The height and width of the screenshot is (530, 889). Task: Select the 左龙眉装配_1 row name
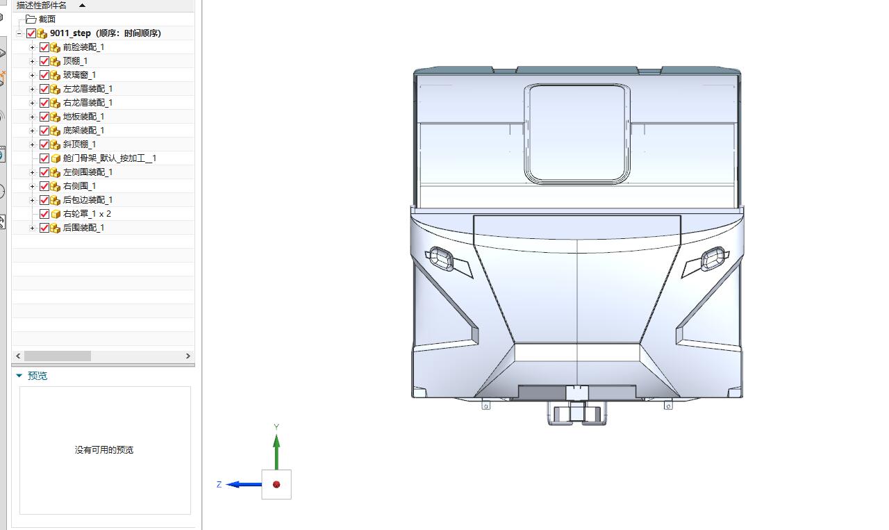88,89
